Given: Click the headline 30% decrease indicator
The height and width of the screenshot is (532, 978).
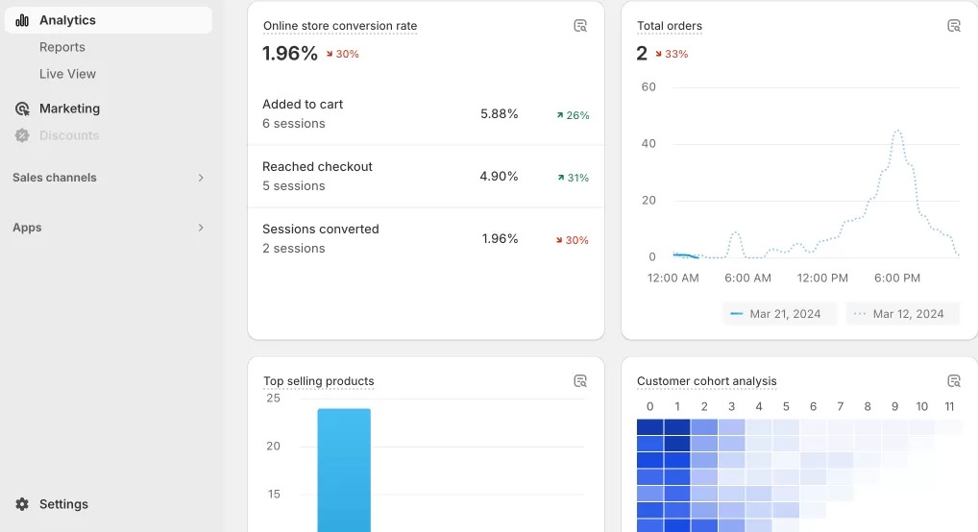Looking at the screenshot, I should [342, 55].
